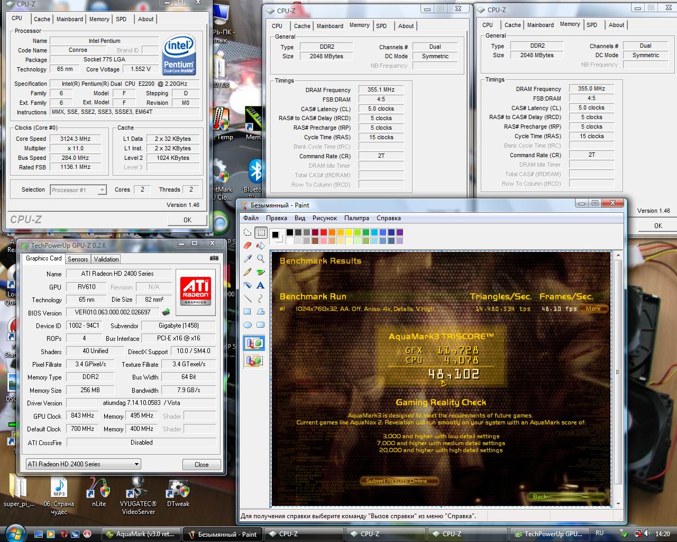Open the nLite desktop shortcut
This screenshot has height=542, width=677.
[99, 492]
